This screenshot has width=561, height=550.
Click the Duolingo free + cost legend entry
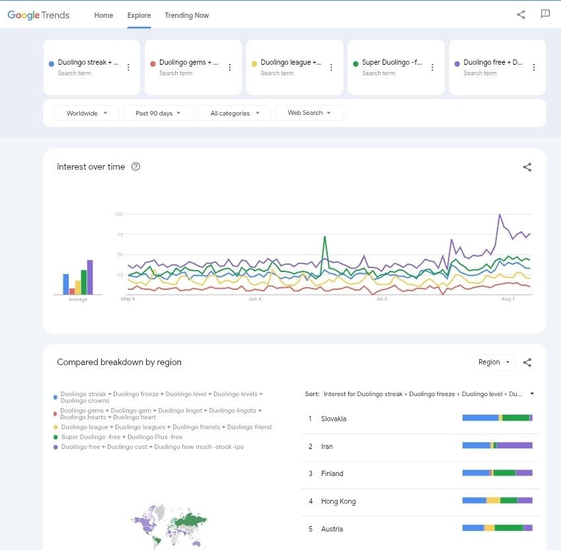point(149,447)
